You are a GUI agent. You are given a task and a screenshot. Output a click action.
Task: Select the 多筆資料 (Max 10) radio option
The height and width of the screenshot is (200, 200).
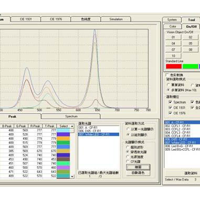pyautogui.click(x=169, y=90)
